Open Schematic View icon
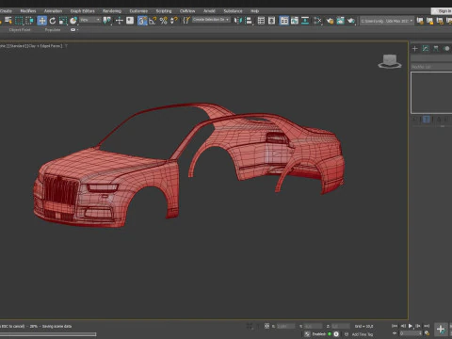The image size is (452, 339). click(x=305, y=21)
